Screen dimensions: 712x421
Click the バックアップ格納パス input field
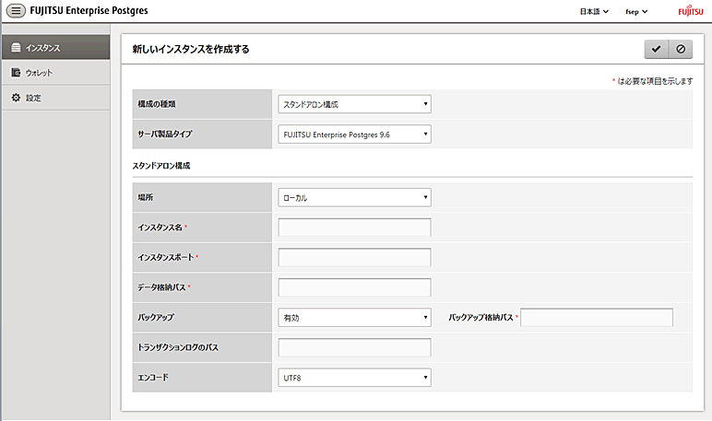pos(597,318)
